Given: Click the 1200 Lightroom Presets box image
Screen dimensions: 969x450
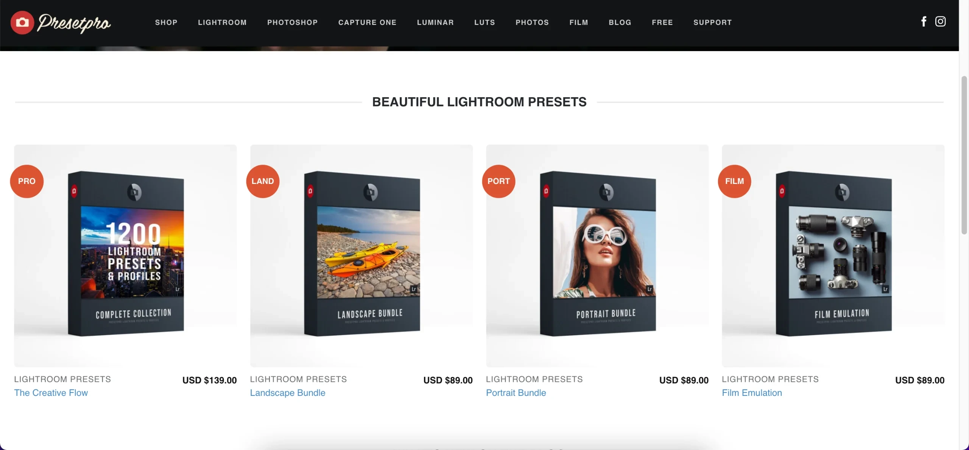Looking at the screenshot, I should pyautogui.click(x=125, y=255).
